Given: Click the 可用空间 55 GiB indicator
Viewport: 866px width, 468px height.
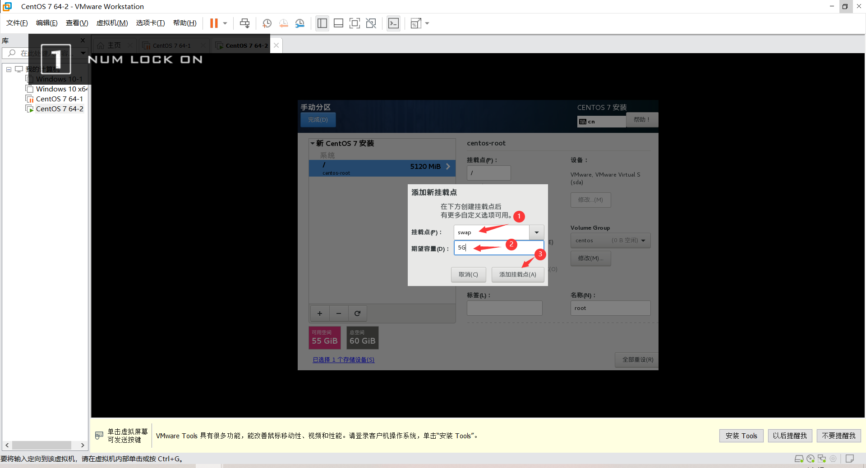Looking at the screenshot, I should click(325, 338).
